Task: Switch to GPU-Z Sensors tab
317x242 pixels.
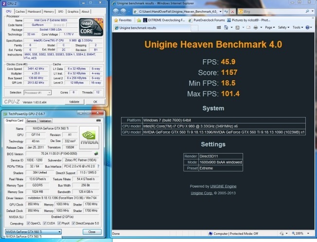Action: pyautogui.click(x=31, y=121)
